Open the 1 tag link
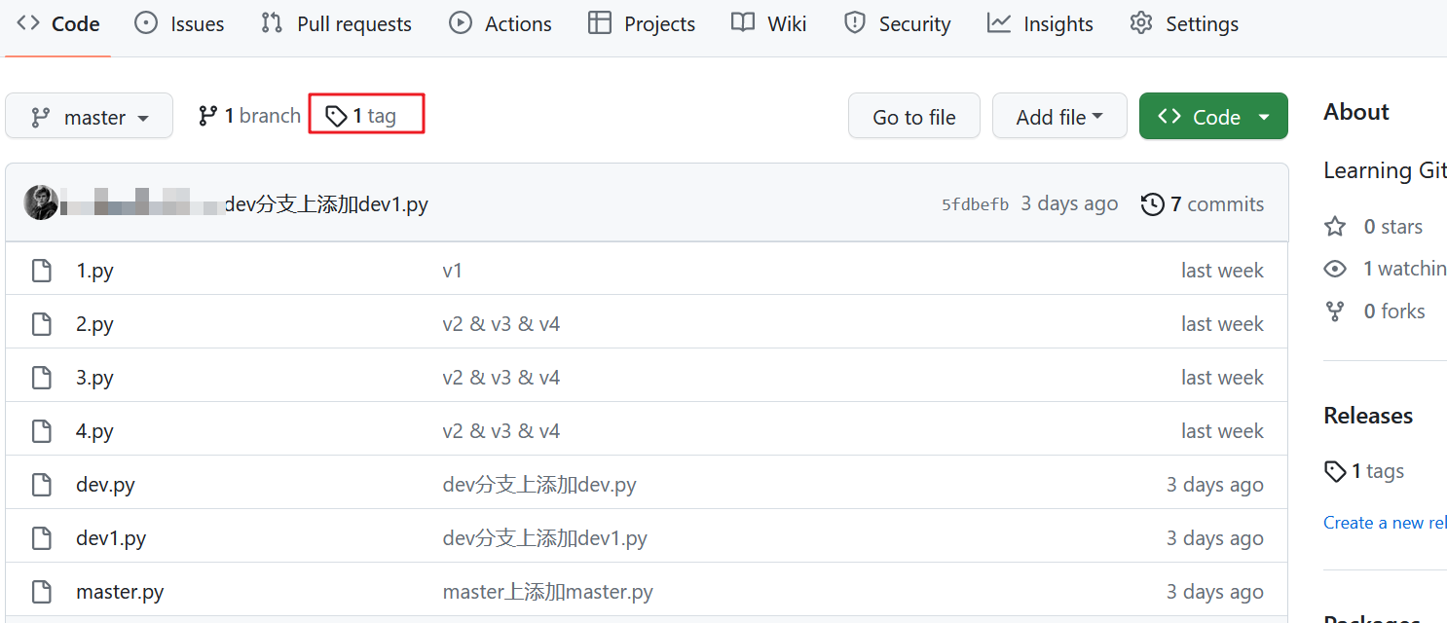 point(361,116)
